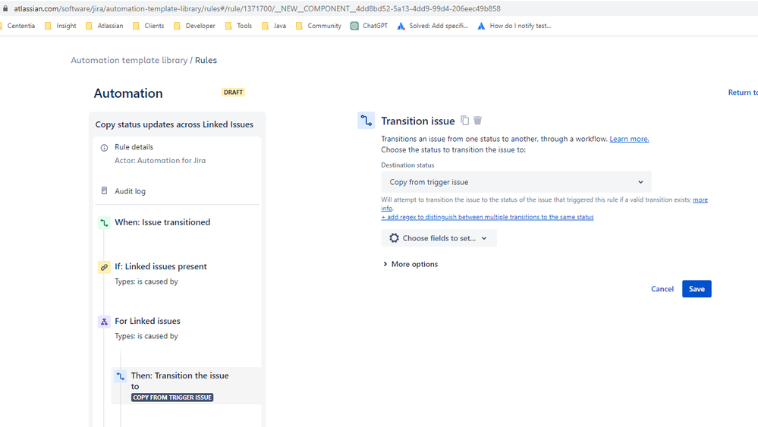
Task: Open the Learn more link
Action: (629, 139)
